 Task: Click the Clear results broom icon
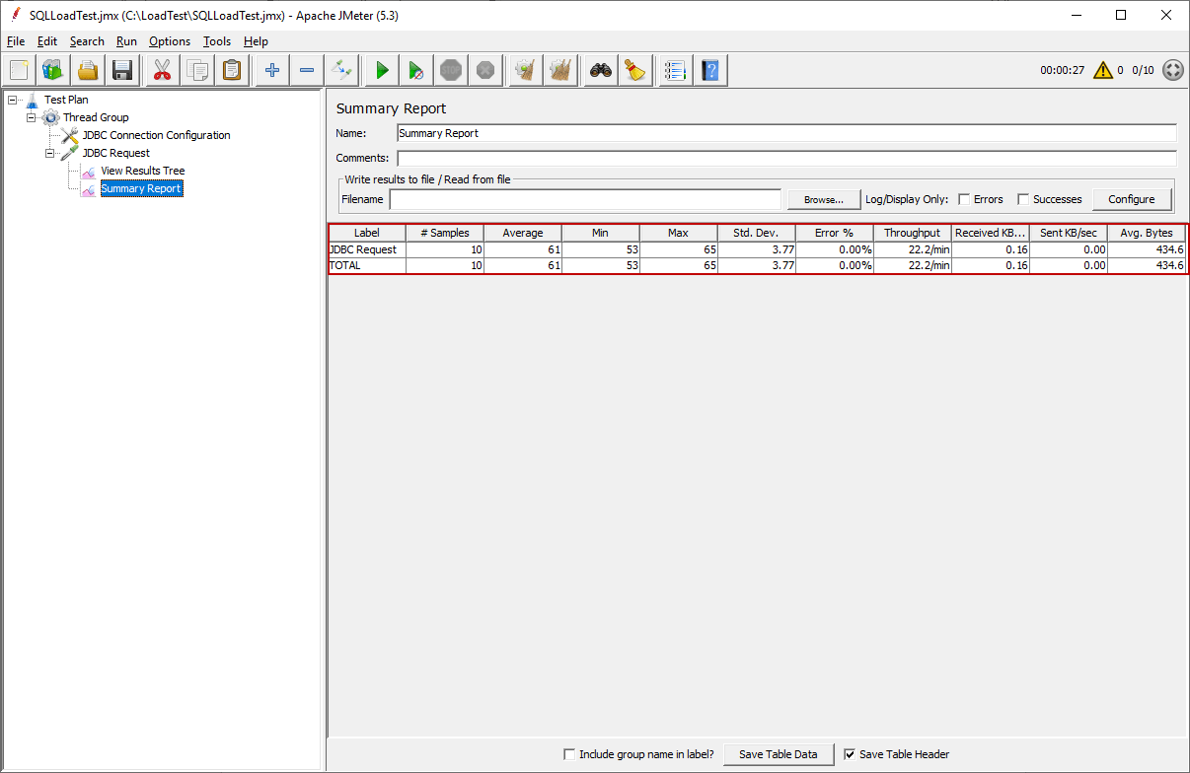525,70
